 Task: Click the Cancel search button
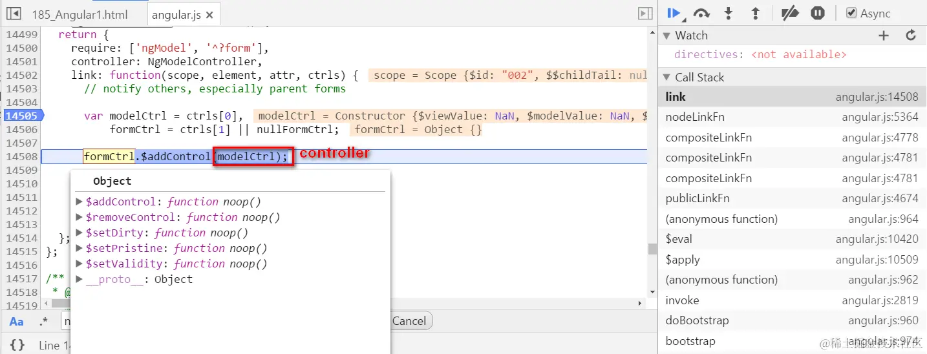411,321
